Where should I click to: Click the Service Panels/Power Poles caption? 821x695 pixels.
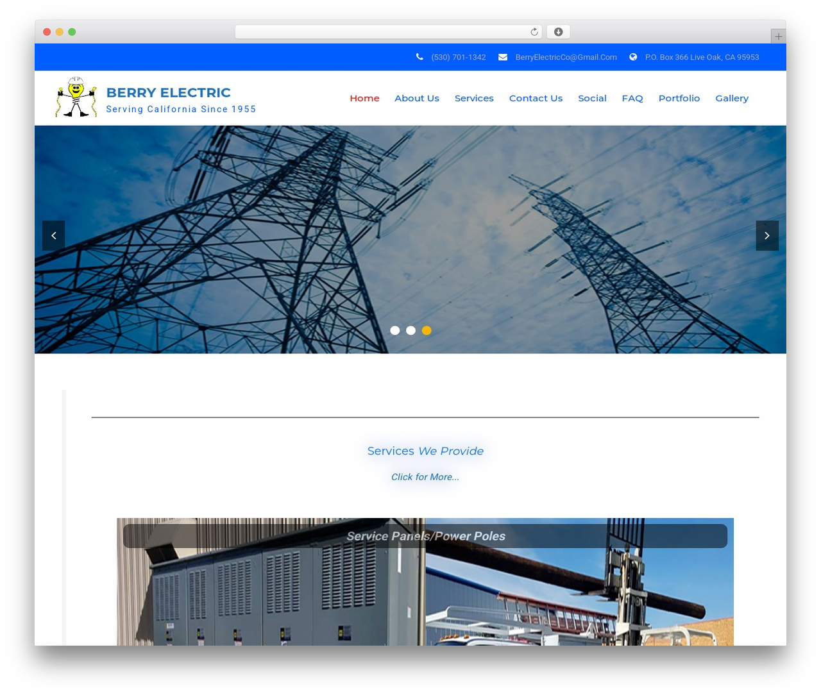(x=426, y=536)
